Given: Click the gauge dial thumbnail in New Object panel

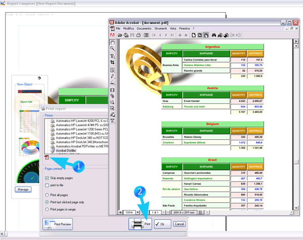Looking at the screenshot, I should [x=29, y=171].
